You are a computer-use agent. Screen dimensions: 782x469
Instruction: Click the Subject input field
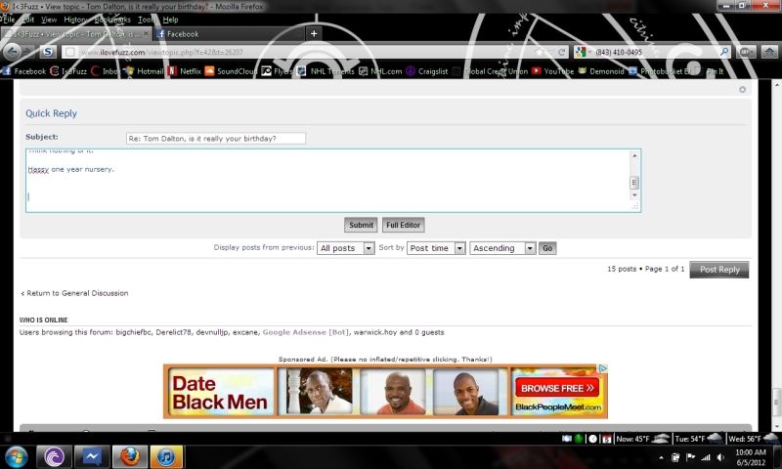point(216,138)
